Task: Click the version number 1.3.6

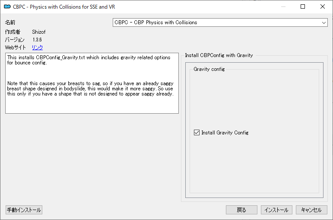Action: point(37,40)
